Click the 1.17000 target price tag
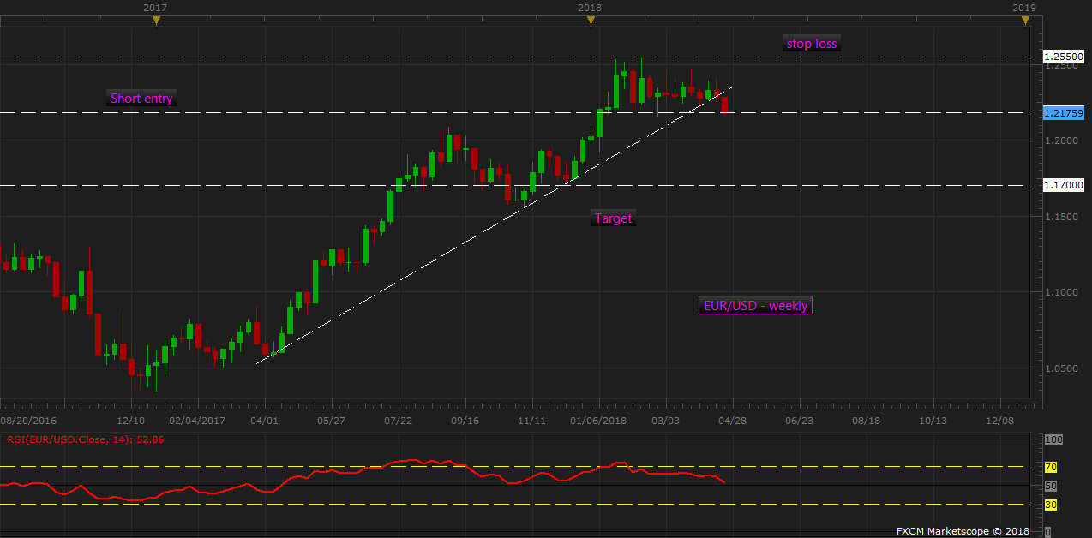 coord(1064,185)
